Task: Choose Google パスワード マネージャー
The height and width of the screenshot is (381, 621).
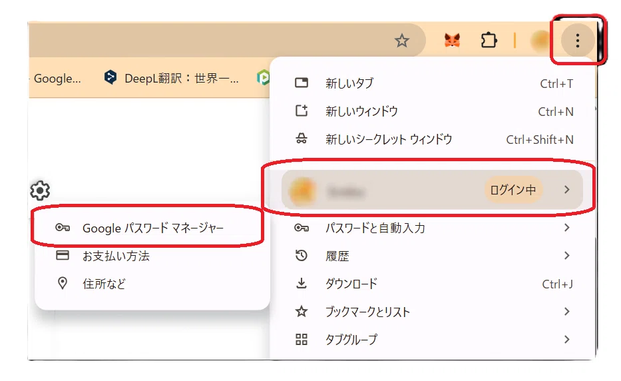Action: [152, 228]
